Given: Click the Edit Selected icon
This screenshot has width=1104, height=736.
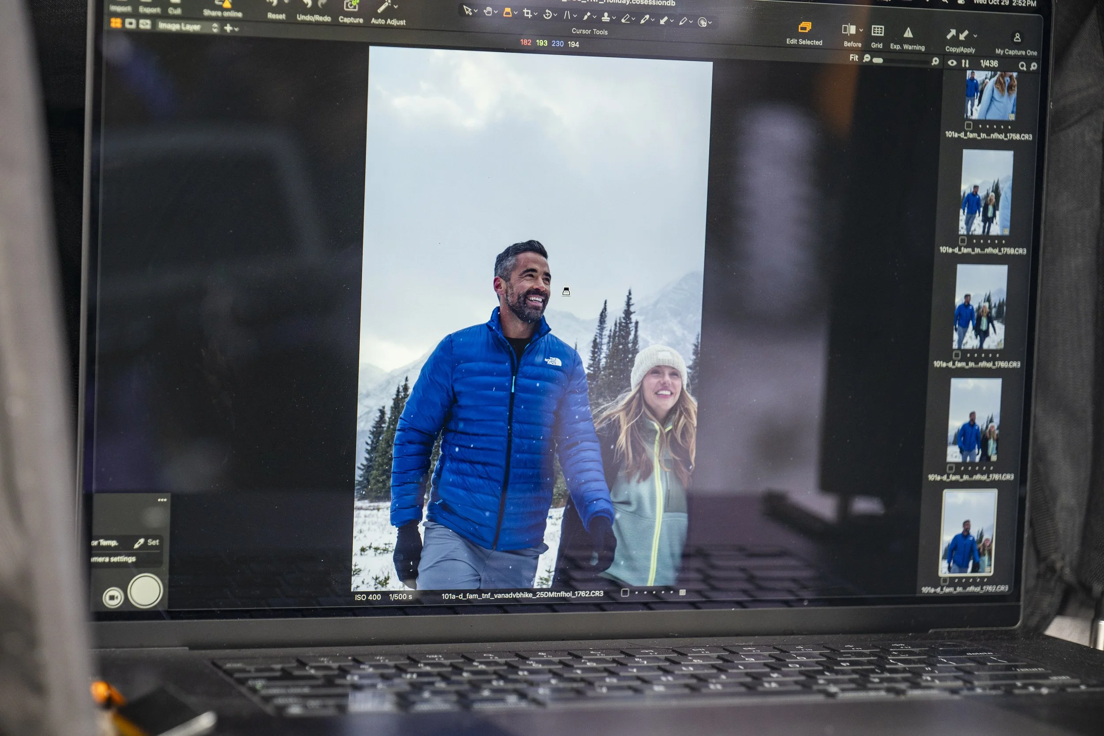Looking at the screenshot, I should 805,27.
